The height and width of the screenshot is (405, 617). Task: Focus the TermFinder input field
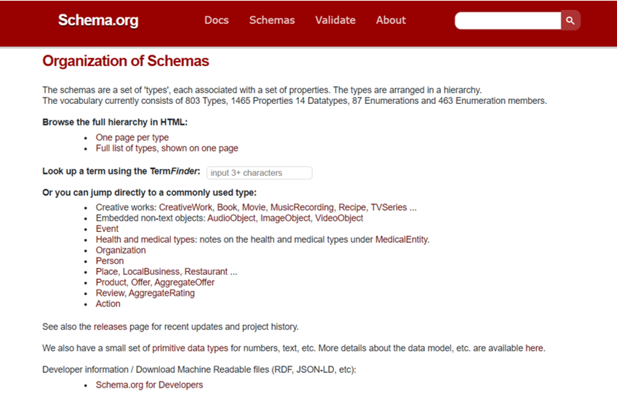pos(259,172)
